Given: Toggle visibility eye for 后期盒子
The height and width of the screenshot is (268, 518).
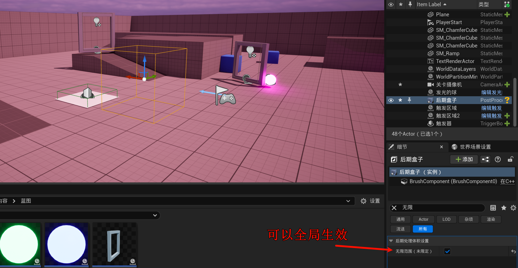Looking at the screenshot, I should point(391,100).
